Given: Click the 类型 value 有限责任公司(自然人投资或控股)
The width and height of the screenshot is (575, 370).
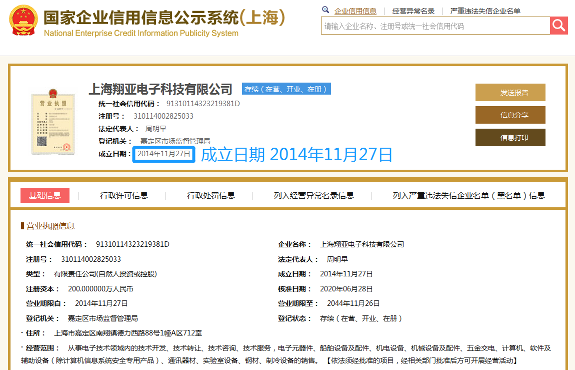Looking at the screenshot, I should [x=105, y=274].
